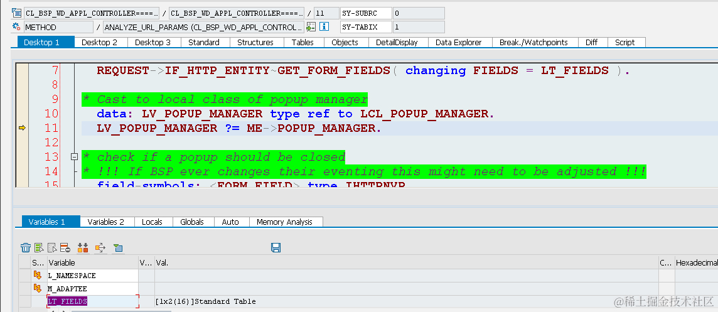Click line number 10 in the editor margin
Screen dimensions: 718x312
51,114
